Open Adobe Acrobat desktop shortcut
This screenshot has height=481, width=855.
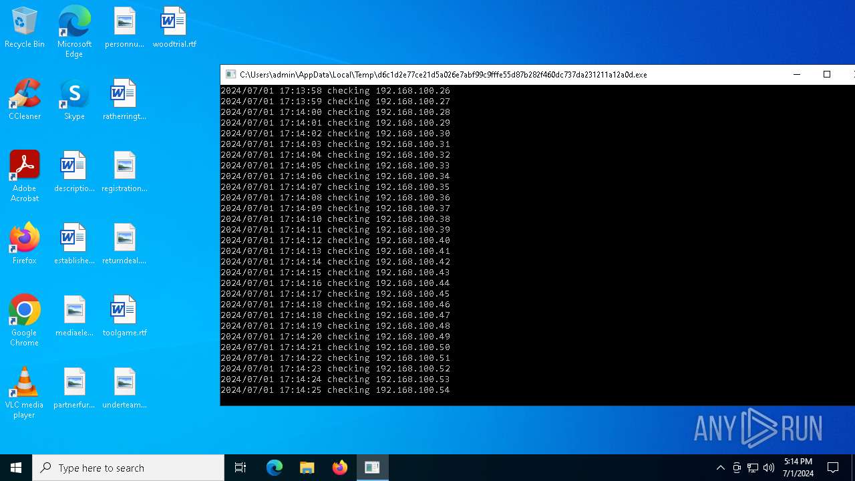(x=25, y=176)
